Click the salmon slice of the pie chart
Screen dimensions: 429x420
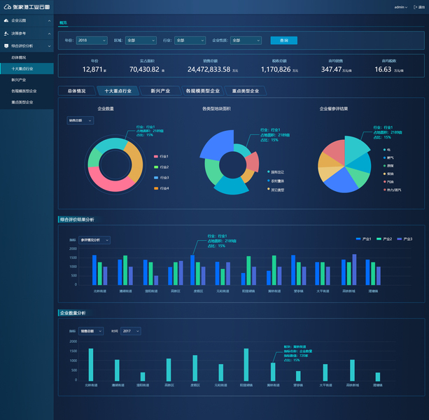click(335, 152)
